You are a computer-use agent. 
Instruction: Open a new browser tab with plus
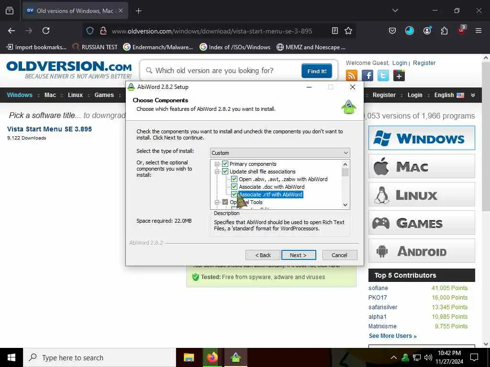(x=138, y=11)
